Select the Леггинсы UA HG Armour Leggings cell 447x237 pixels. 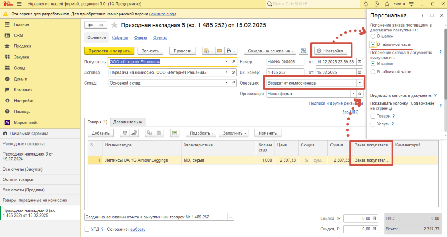click(x=142, y=160)
